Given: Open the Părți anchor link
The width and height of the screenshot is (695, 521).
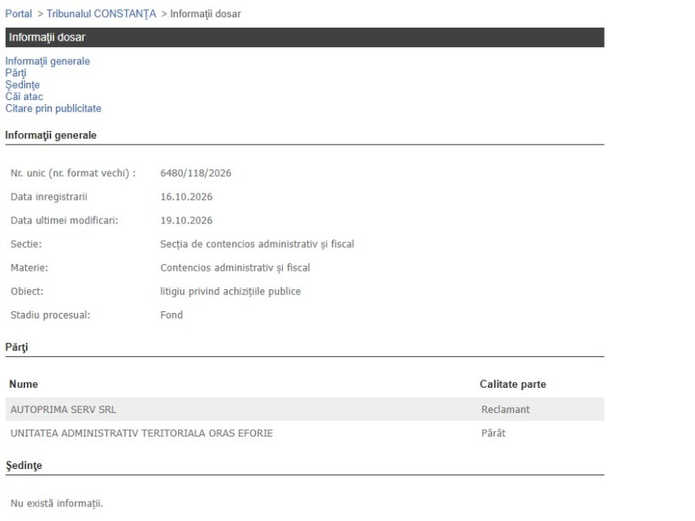Looking at the screenshot, I should [x=16, y=72].
